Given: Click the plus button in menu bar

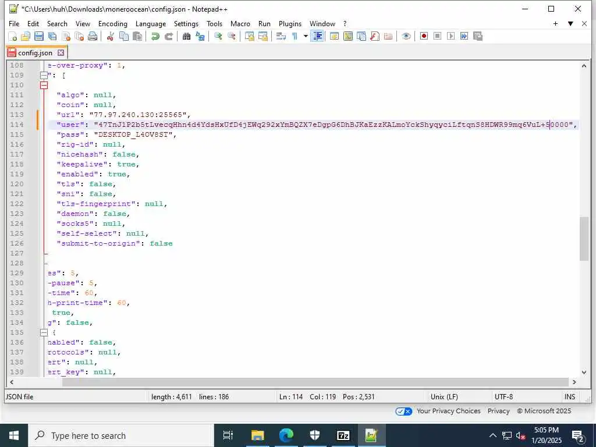Looking at the screenshot, I should [555, 23].
